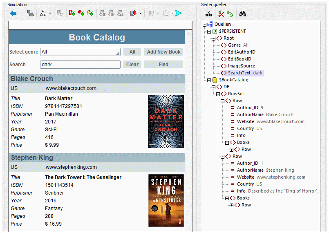Click the blue play arrow in Simulation toolbar
Viewport: 329px width, 233px height.
coord(179,13)
